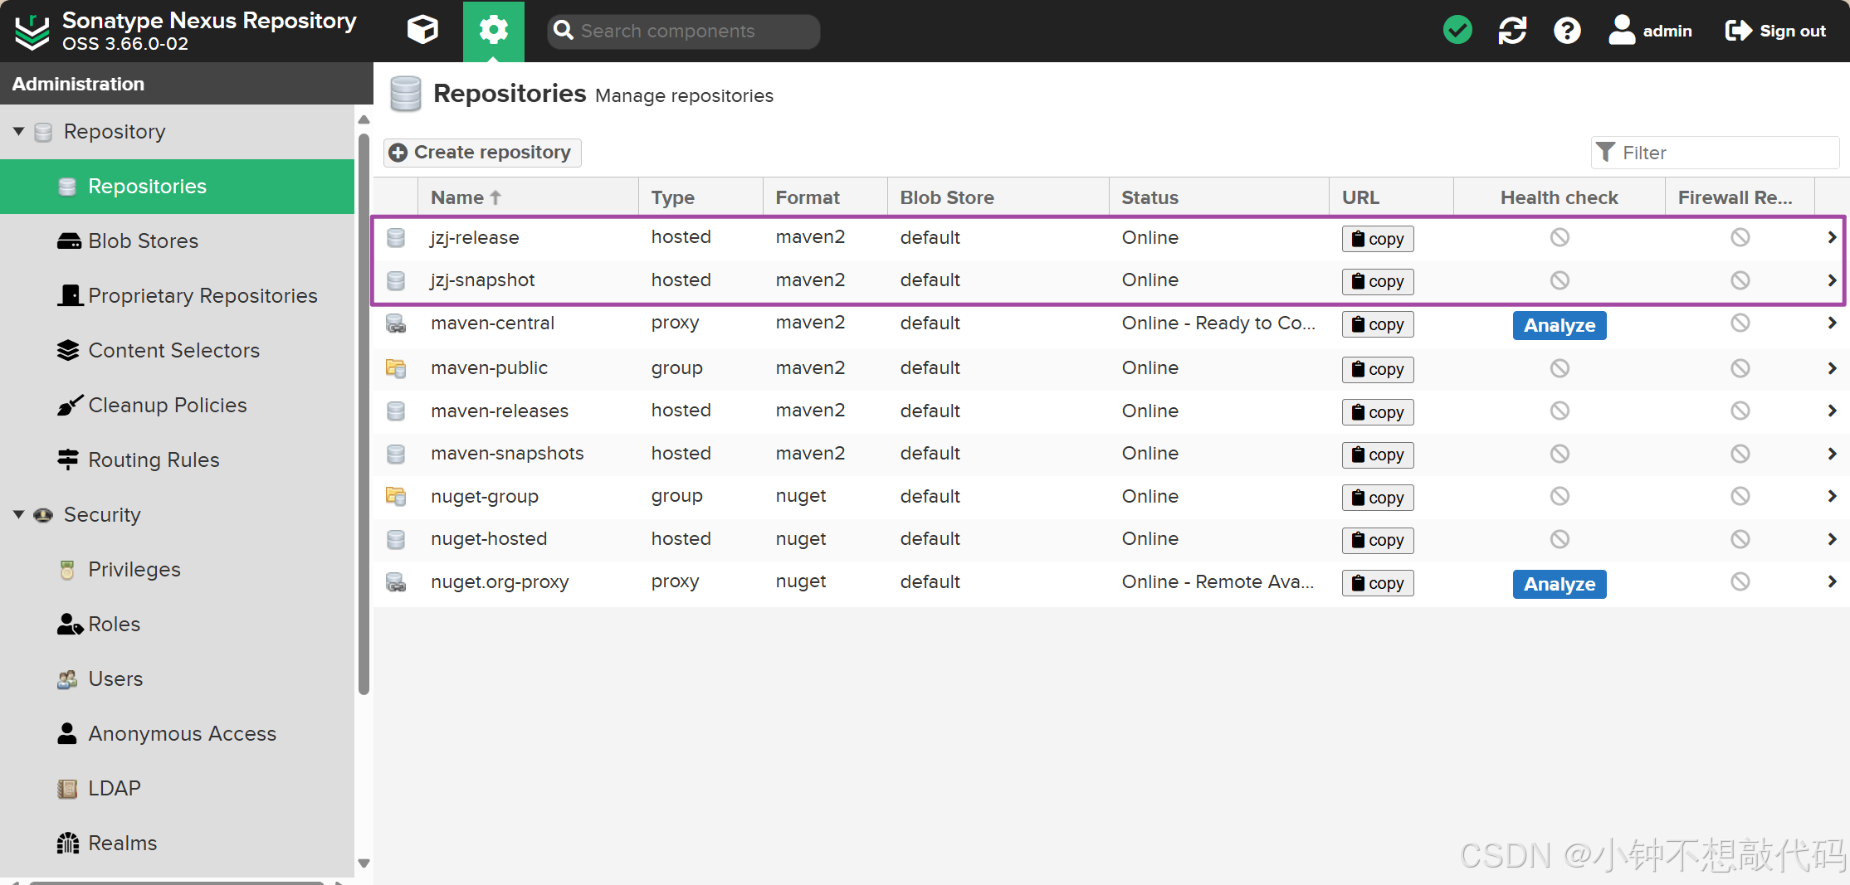The image size is (1850, 885).
Task: Open maven-central row chevron
Action: tap(1832, 323)
